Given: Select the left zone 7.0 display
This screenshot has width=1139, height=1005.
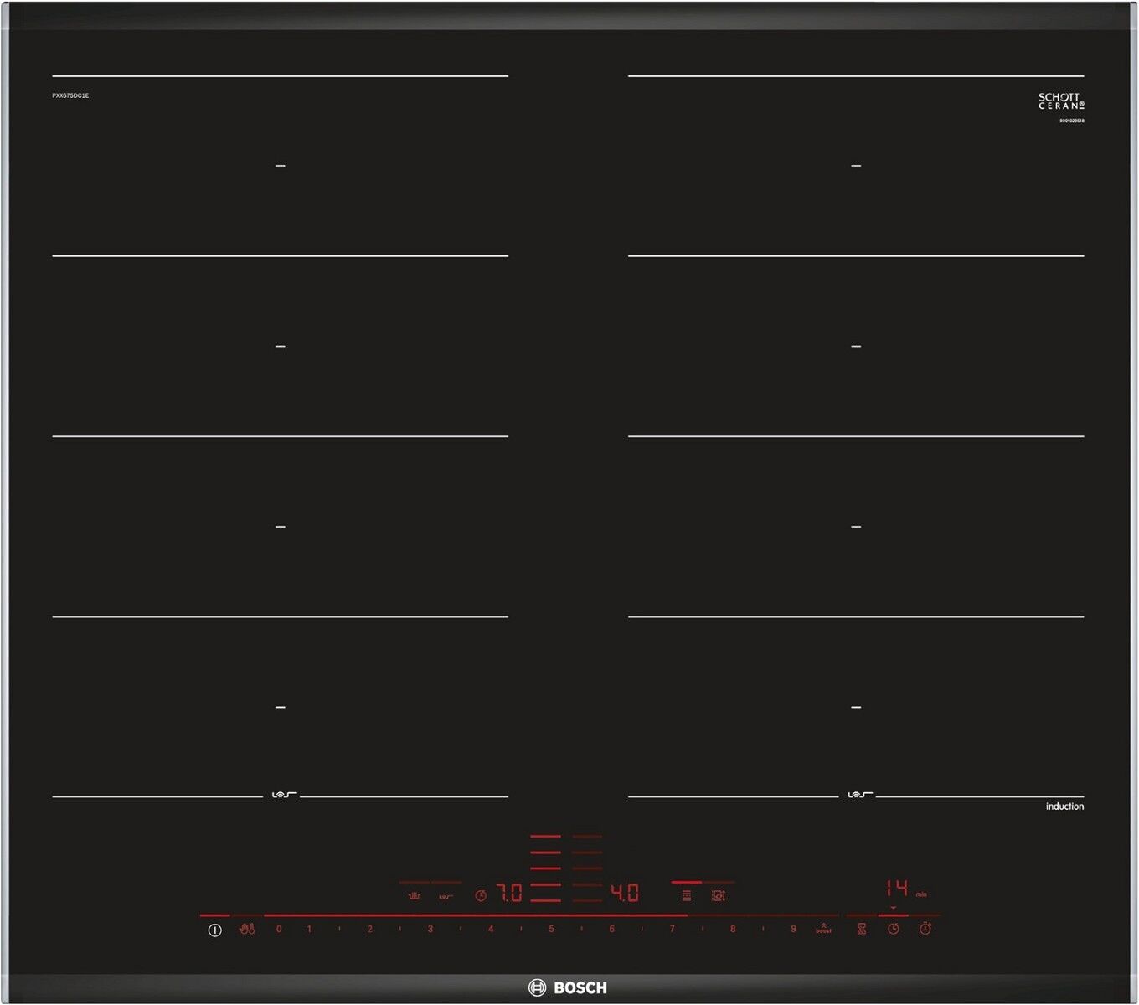Looking at the screenshot, I should click(x=510, y=894).
